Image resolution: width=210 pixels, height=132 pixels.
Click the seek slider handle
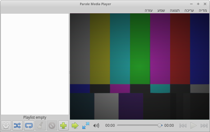[x=160, y=126]
